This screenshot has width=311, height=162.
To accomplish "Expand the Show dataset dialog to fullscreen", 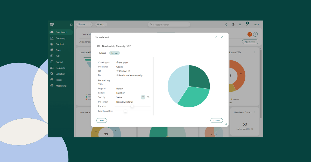I will click(216, 37).
